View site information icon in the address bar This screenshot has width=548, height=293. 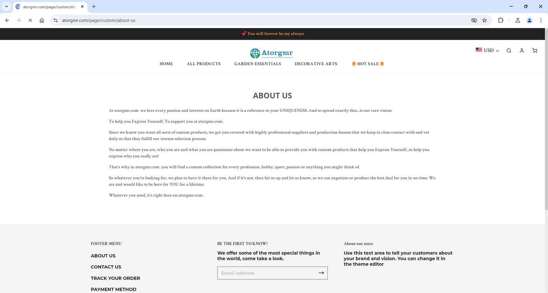click(56, 20)
